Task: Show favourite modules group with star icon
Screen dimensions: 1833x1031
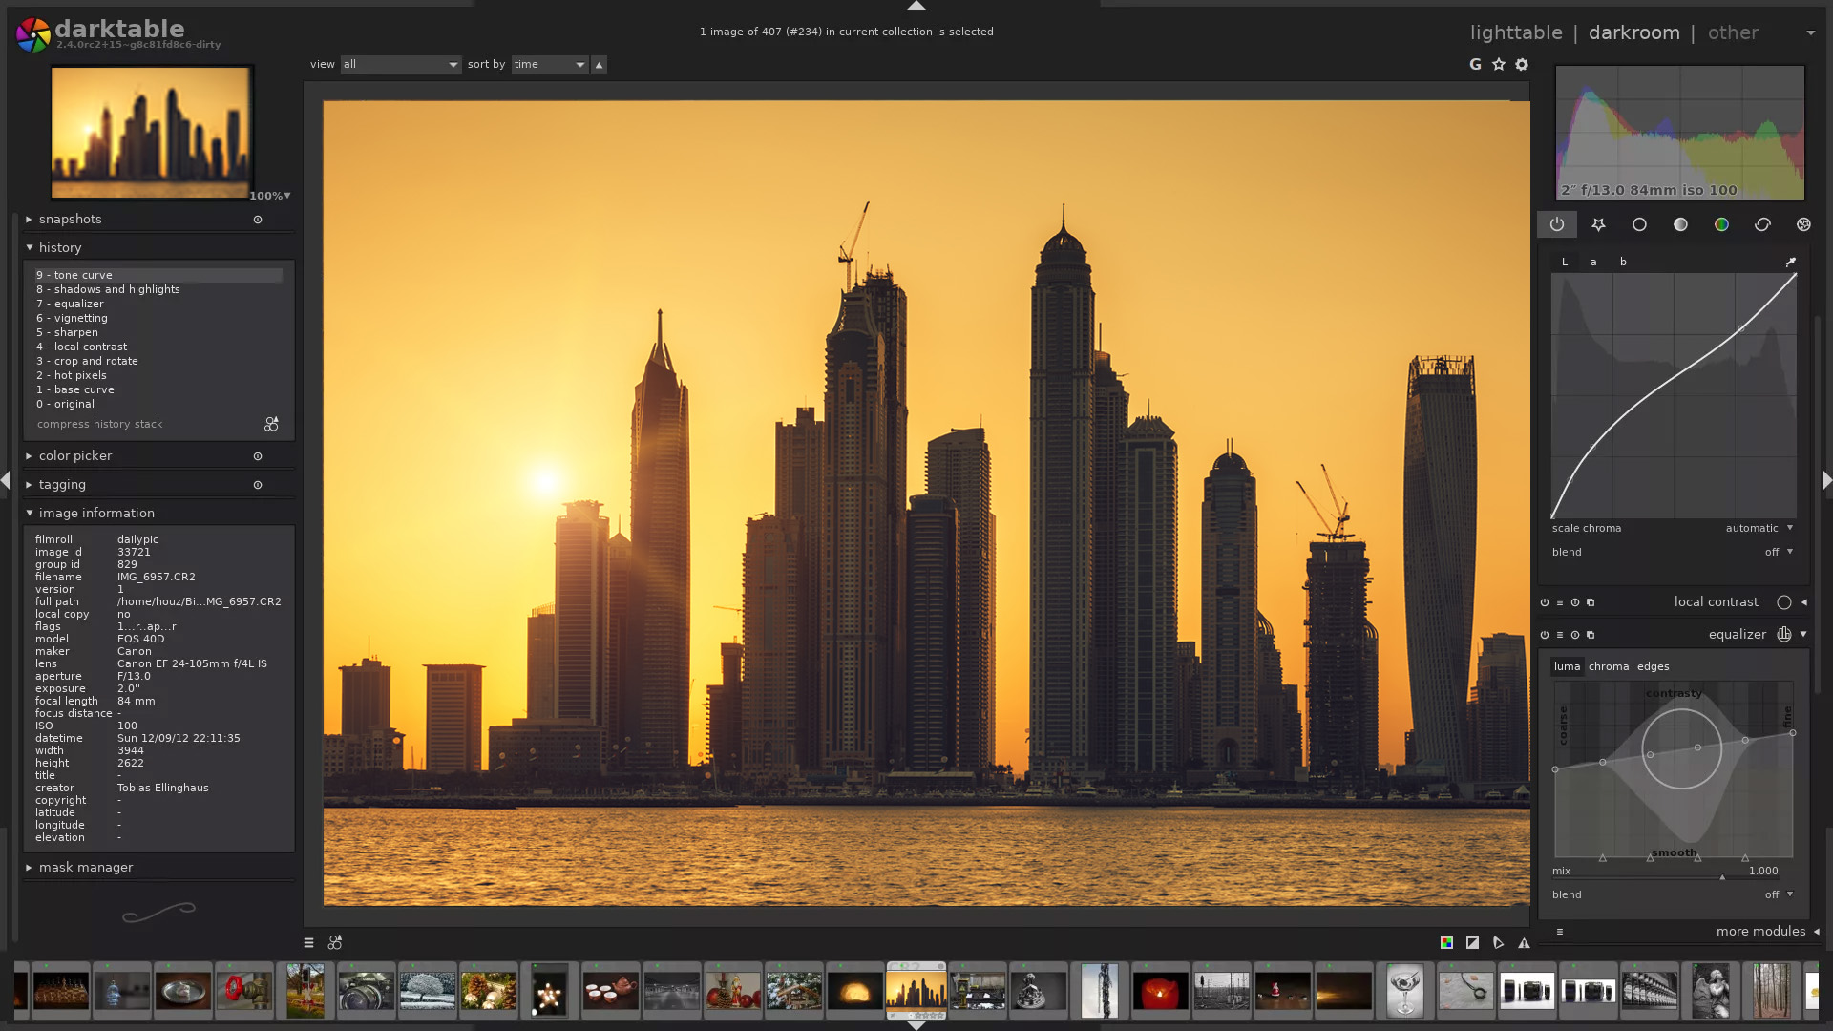Action: pos(1598,224)
